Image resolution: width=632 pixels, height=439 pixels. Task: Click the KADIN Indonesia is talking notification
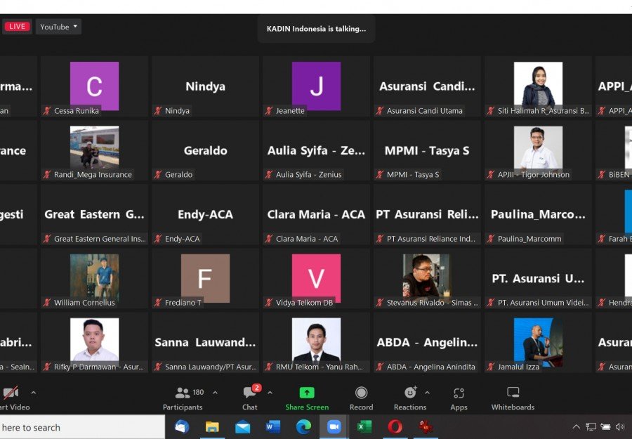[317, 29]
